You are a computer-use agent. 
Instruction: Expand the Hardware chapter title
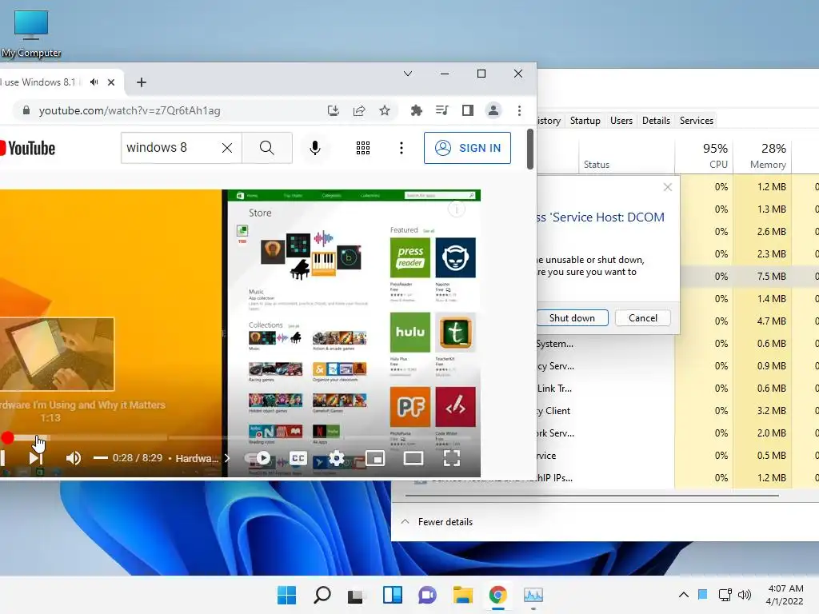click(x=202, y=458)
